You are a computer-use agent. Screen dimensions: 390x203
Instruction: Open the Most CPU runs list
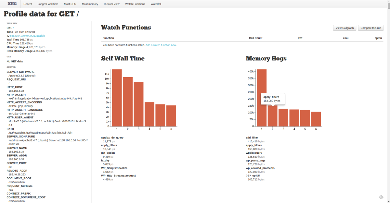pos(70,4)
